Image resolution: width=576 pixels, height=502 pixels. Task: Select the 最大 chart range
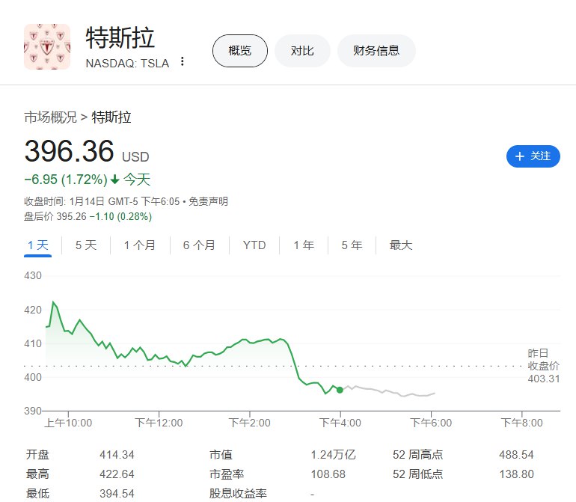[401, 245]
